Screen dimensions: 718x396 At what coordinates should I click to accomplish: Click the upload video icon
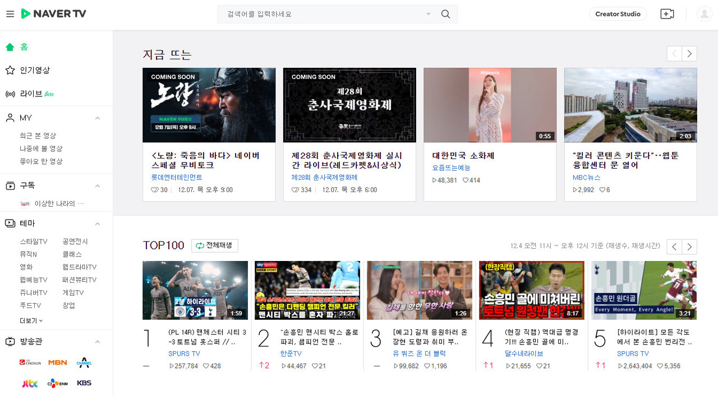[667, 14]
